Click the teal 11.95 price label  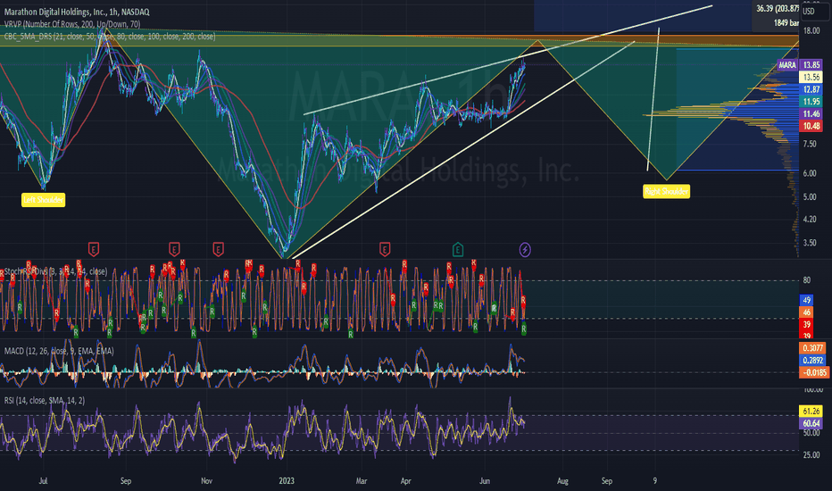click(x=811, y=102)
